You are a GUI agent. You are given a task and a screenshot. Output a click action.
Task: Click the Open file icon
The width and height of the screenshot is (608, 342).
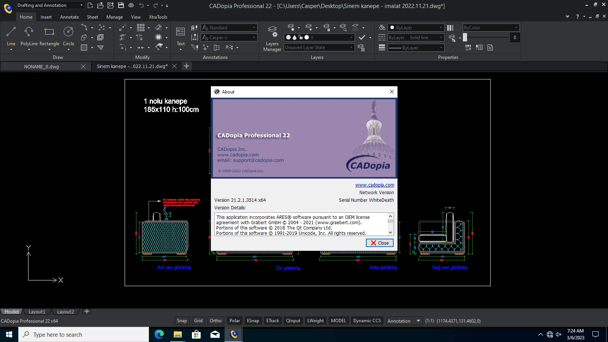click(100, 5)
